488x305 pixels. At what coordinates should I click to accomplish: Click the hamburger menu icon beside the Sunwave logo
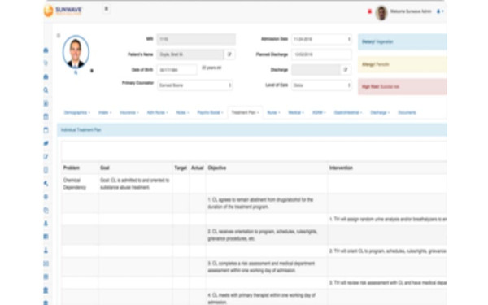tap(106, 9)
